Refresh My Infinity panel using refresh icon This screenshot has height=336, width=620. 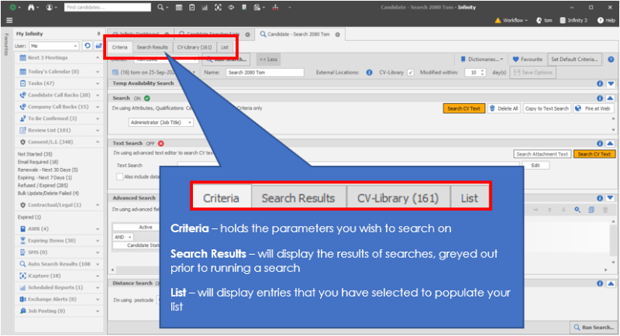[x=88, y=46]
